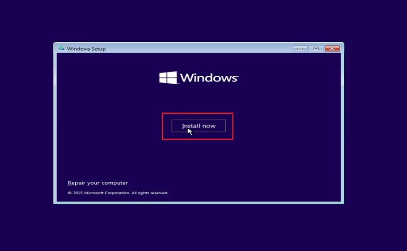Screen dimensions: 407x251
Task: Open the Repair your computer link
Action: coord(98,183)
